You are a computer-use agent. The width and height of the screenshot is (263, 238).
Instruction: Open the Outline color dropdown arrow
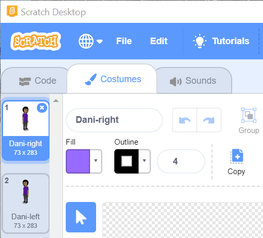(144, 161)
